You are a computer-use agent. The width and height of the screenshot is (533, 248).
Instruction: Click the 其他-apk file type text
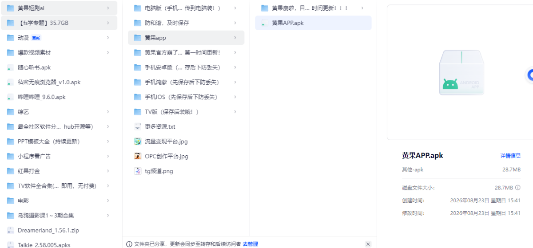[413, 170]
